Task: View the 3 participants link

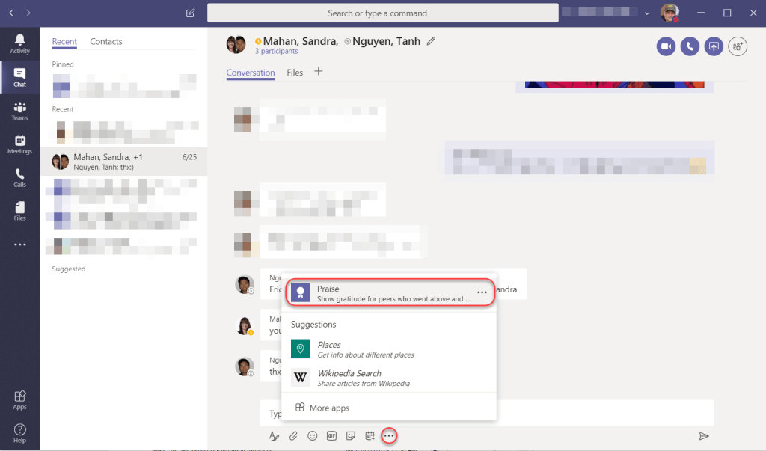Action: [277, 51]
